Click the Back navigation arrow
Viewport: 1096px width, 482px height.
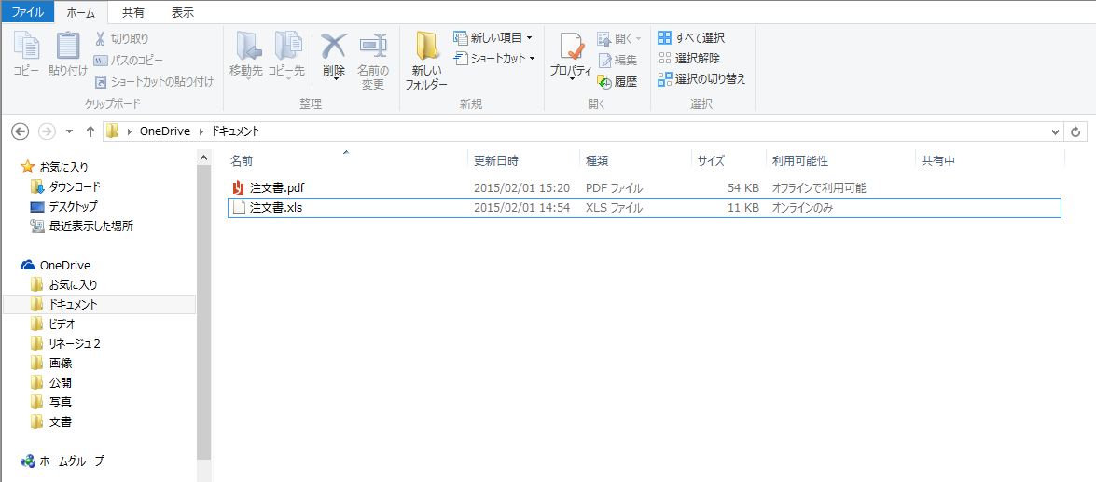click(x=21, y=131)
